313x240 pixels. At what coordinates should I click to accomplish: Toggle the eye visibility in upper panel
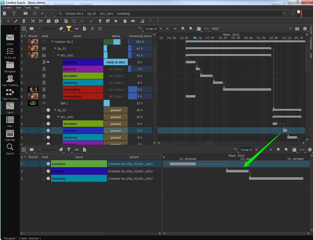pos(77,29)
